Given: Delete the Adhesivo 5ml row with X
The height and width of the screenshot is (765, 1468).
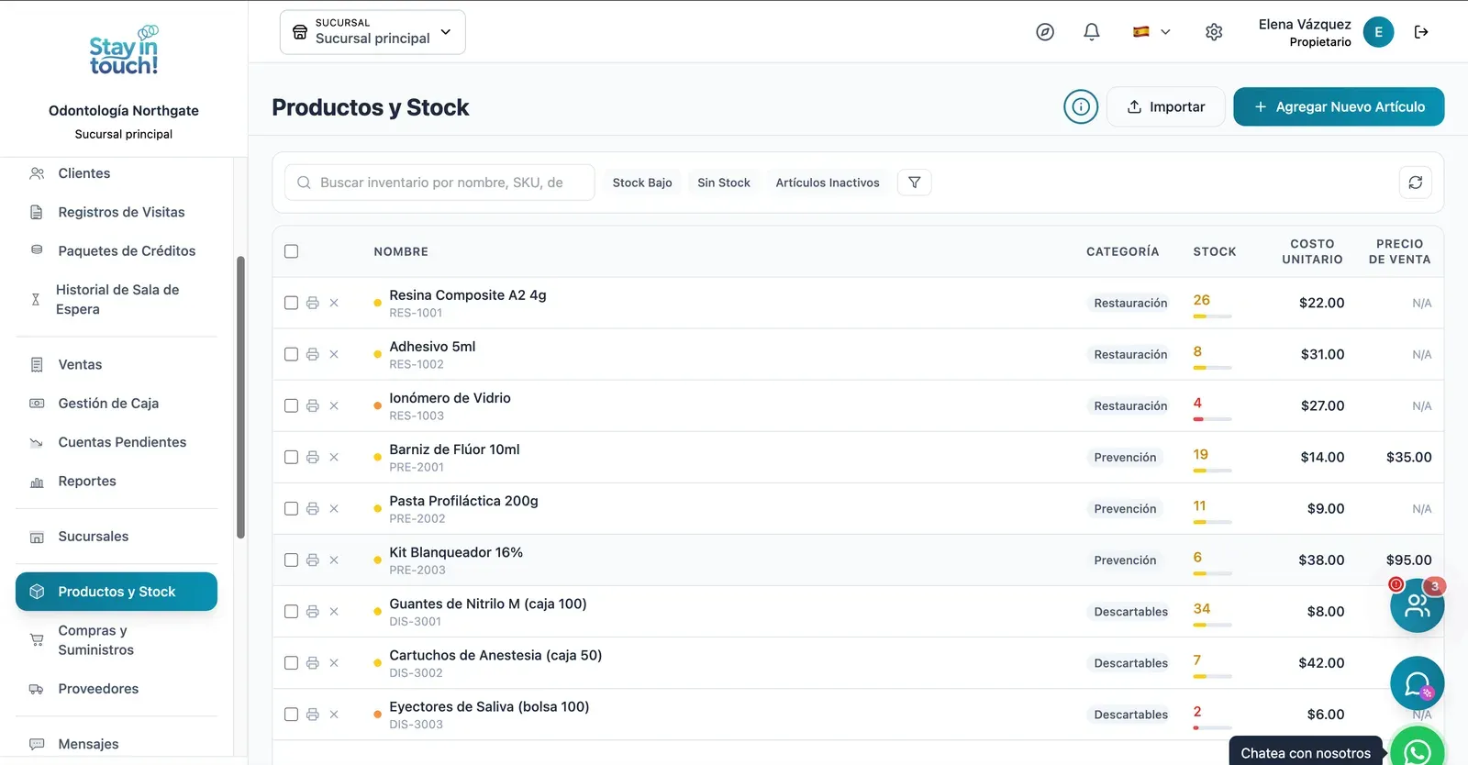Looking at the screenshot, I should (x=334, y=354).
